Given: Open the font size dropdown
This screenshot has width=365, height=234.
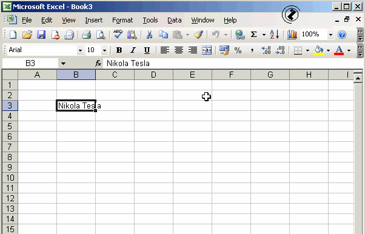Looking at the screenshot, I should [104, 50].
